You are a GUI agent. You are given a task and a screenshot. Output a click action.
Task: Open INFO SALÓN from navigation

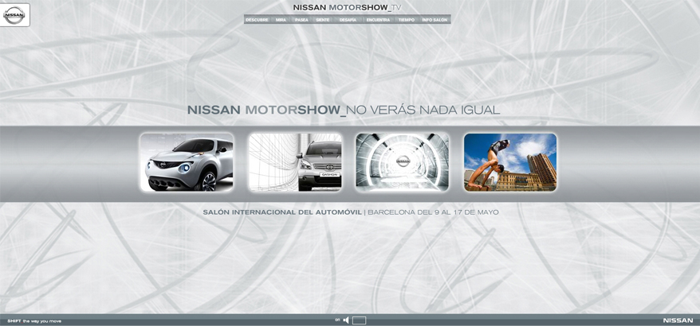pos(435,20)
